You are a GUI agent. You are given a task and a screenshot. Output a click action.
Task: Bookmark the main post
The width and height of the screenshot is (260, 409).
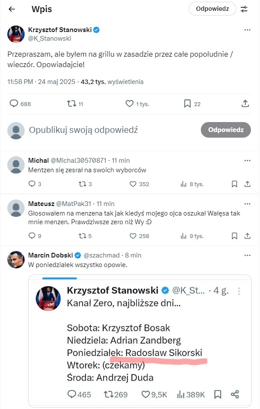click(x=187, y=104)
